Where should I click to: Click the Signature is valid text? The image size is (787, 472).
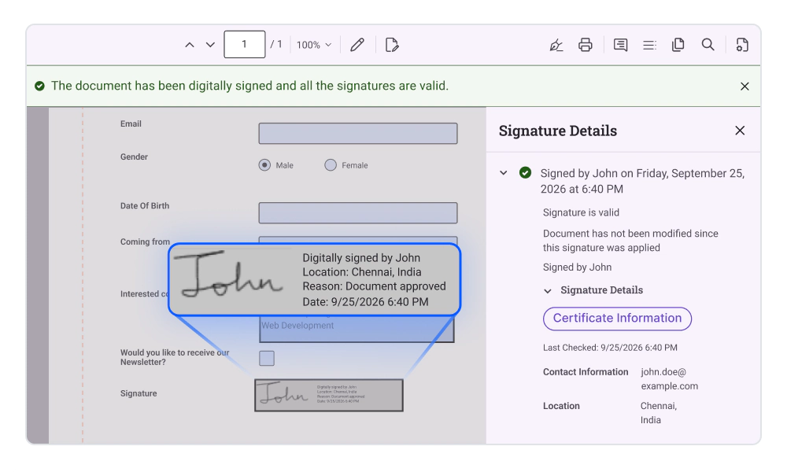(581, 212)
